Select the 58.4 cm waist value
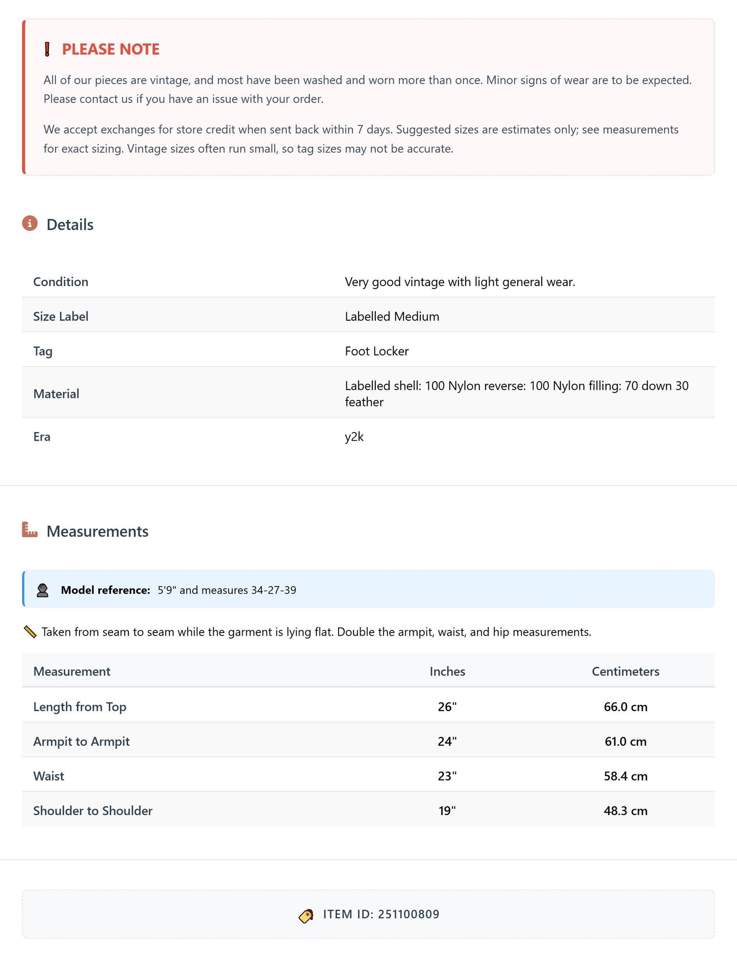 [626, 776]
